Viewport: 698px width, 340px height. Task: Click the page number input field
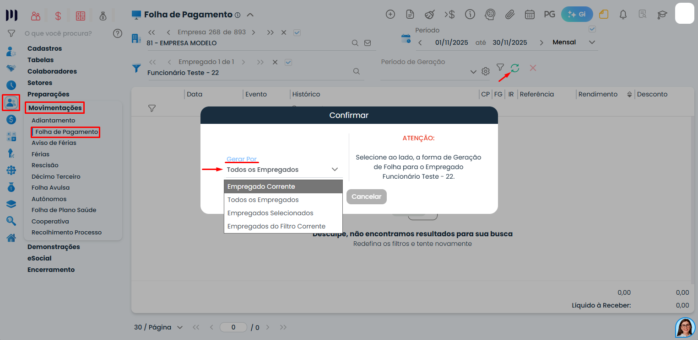pyautogui.click(x=233, y=327)
